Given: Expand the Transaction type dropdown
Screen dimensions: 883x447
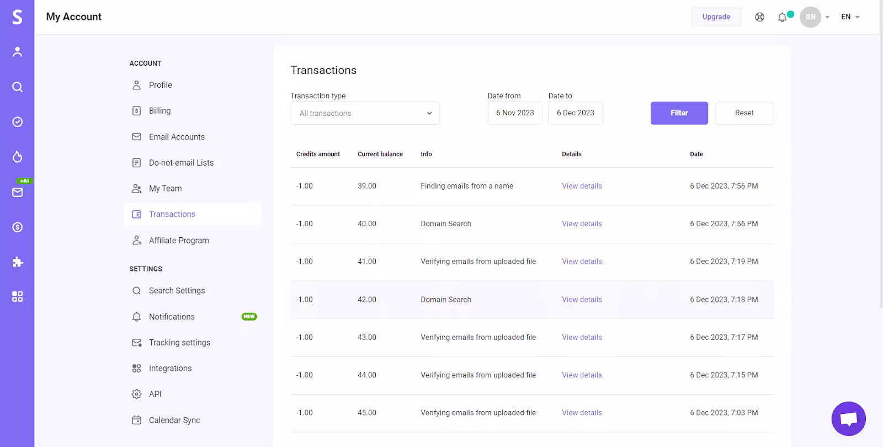Looking at the screenshot, I should tap(365, 113).
